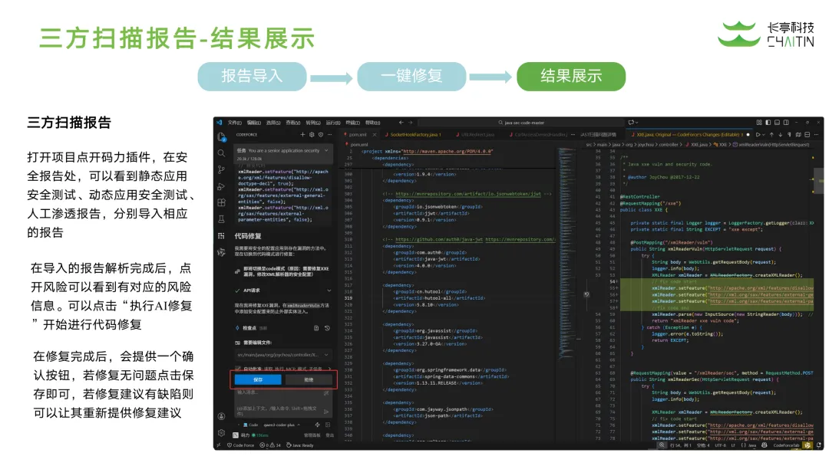Screen dimensions: 829x466
Task: Open the Accounts icon in the activity bar
Action: 222,416
